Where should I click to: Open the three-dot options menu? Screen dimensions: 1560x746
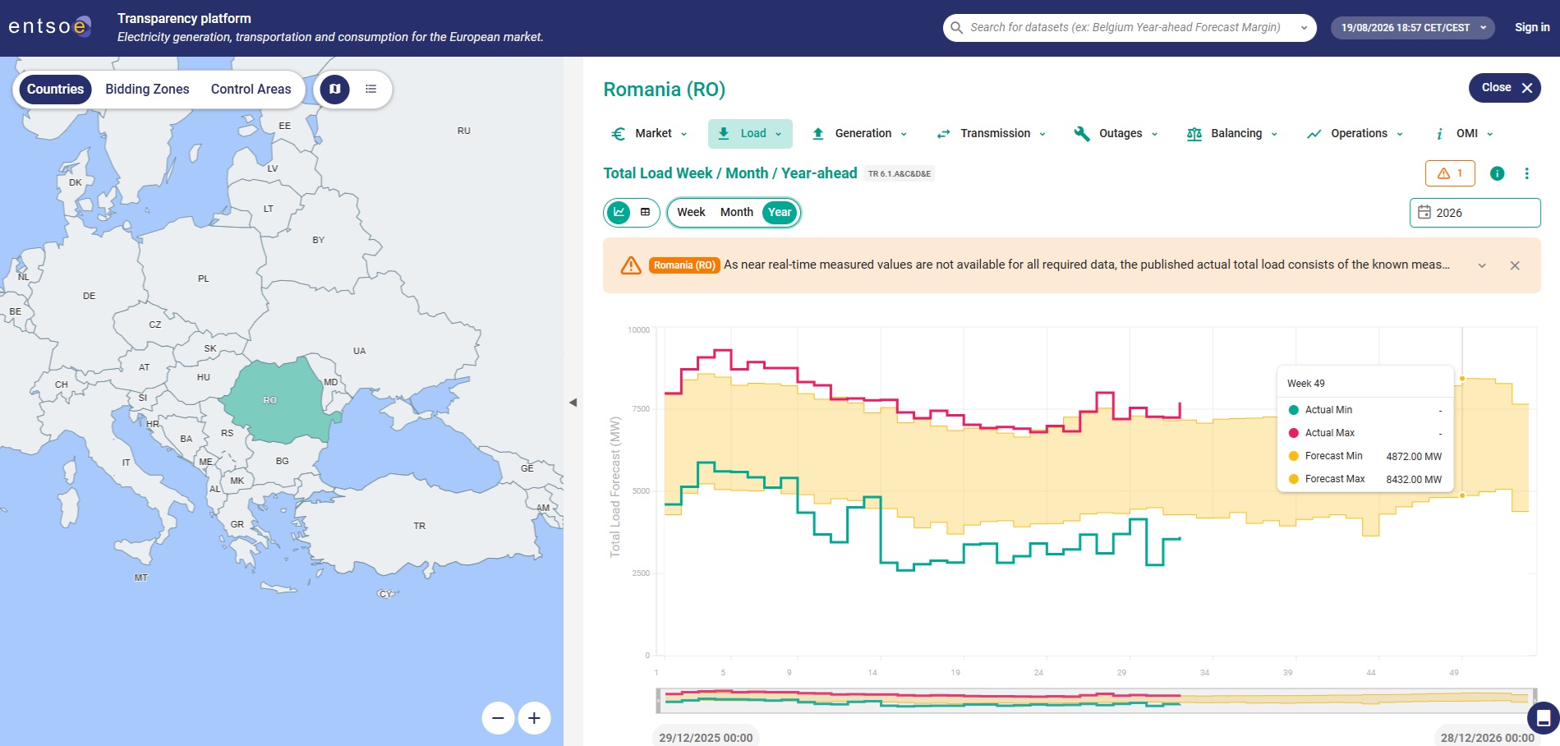pyautogui.click(x=1526, y=173)
